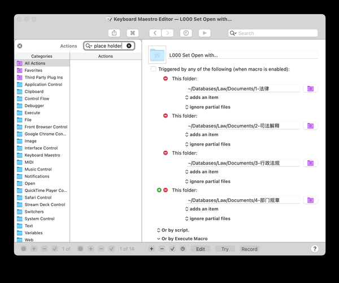Select the Control Flow category
The width and height of the screenshot is (339, 283).
[37, 98]
